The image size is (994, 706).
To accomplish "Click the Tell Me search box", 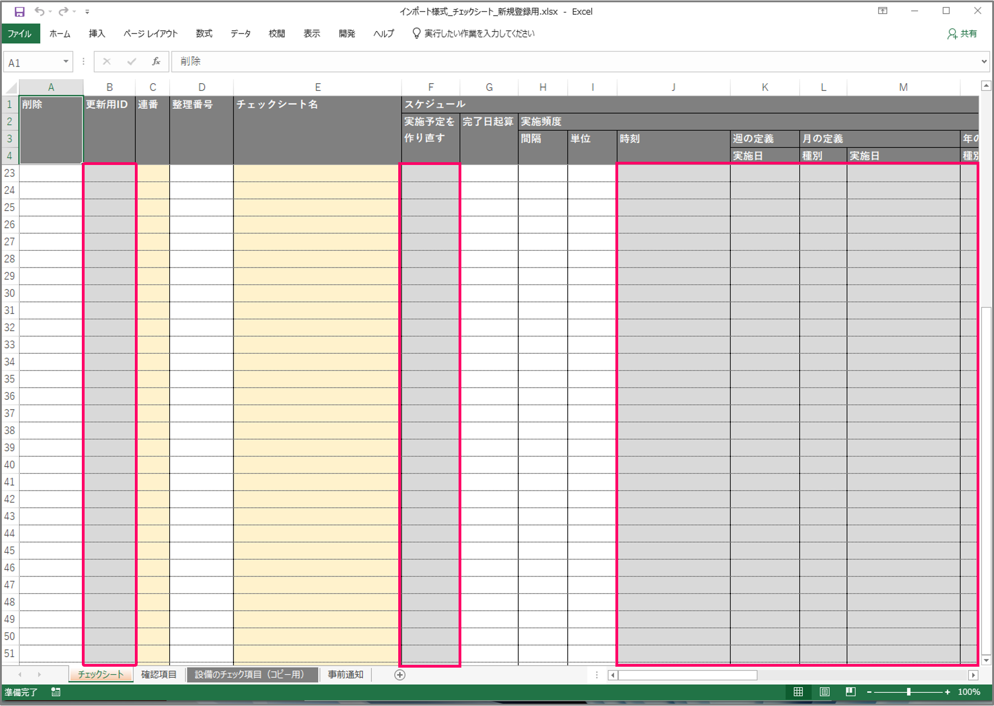I will [479, 34].
